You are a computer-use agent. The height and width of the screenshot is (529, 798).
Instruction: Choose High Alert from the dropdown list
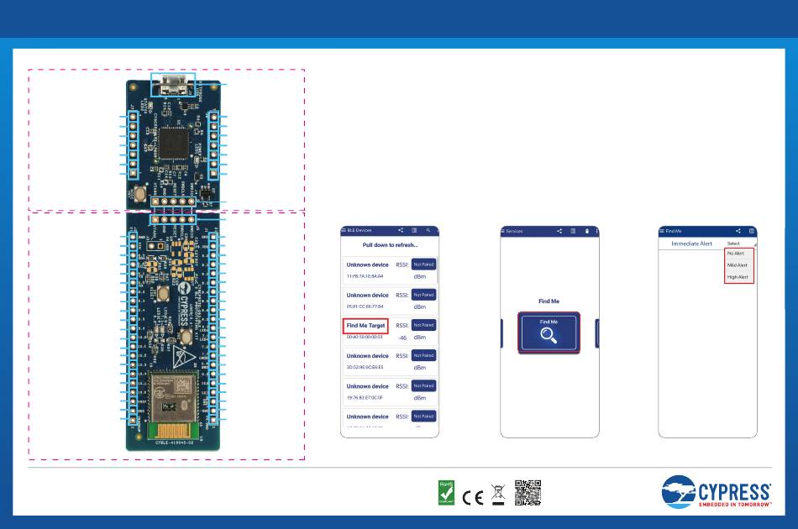[738, 277]
